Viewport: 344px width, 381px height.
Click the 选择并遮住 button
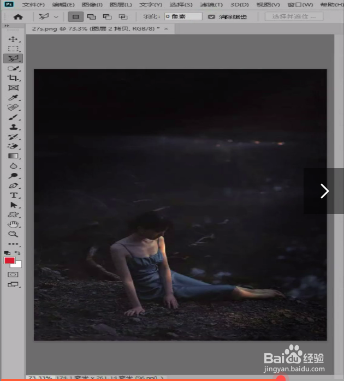pyautogui.click(x=294, y=16)
